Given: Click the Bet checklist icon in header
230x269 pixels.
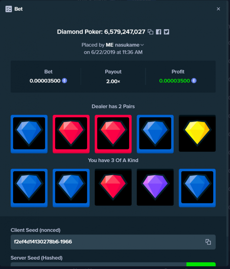Looking at the screenshot, I should [9, 9].
